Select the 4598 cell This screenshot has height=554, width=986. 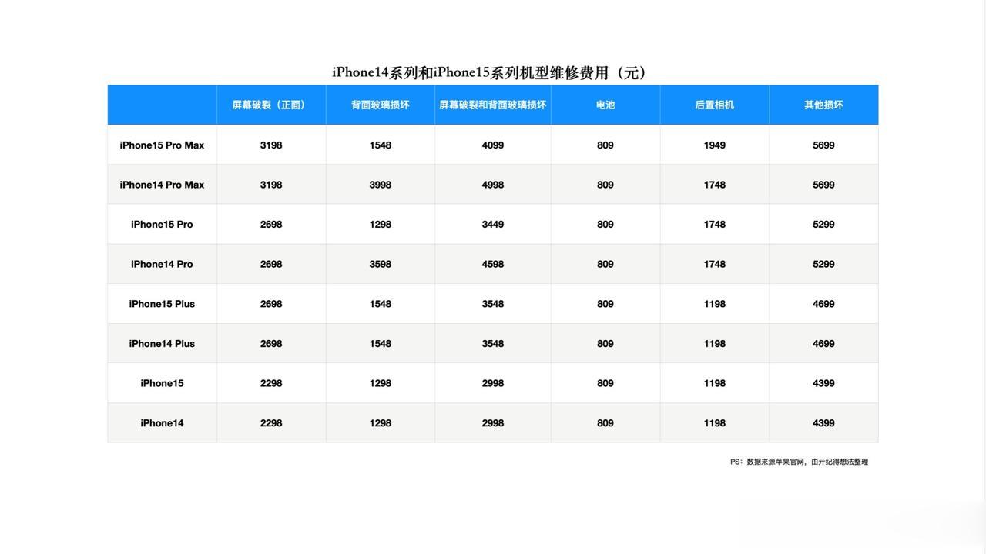point(493,264)
